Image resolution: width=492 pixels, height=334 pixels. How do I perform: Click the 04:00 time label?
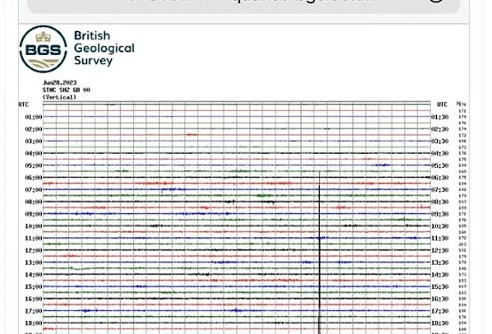tap(33, 153)
